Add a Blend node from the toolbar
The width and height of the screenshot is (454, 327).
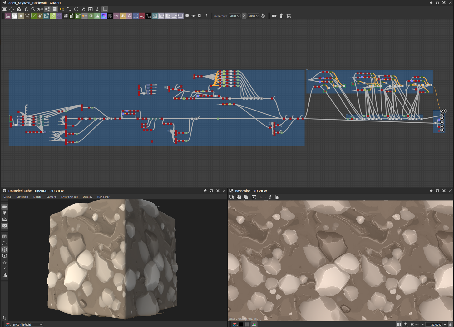click(x=15, y=16)
